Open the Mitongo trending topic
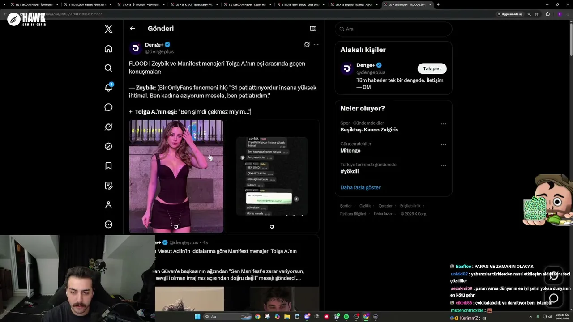 click(x=351, y=151)
